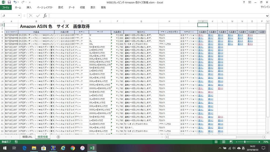Confirm the formula entry with the checkmark icon
This screenshot has height=152, width=270.
[38, 16]
